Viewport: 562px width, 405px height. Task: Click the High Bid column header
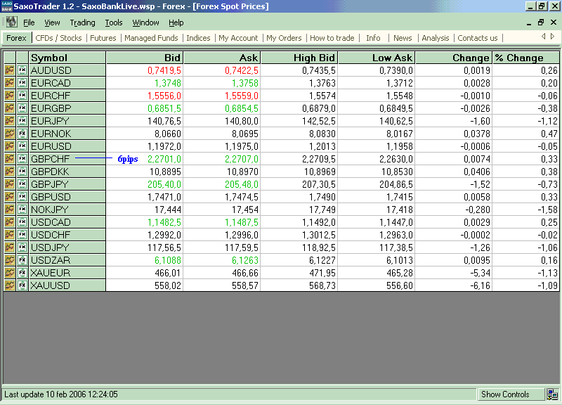299,58
